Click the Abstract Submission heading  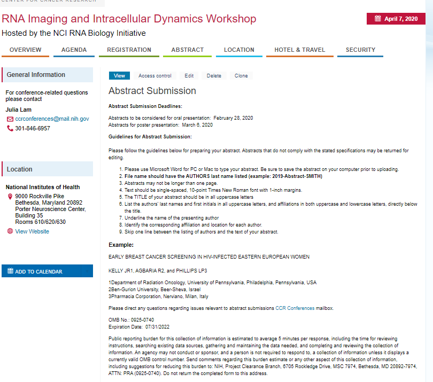(152, 91)
